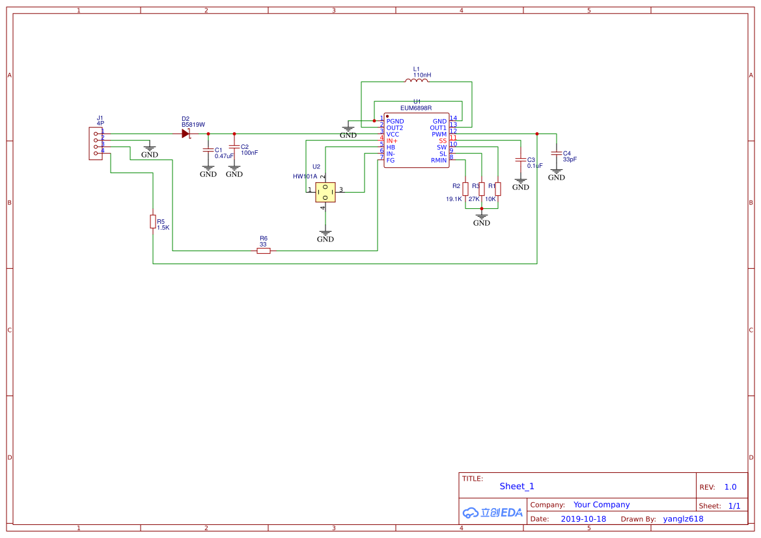761x538 pixels.
Task: Click the OUT1 pin label on U1
Action: 438,128
